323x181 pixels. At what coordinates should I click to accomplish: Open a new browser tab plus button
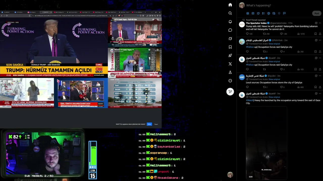[145, 12]
